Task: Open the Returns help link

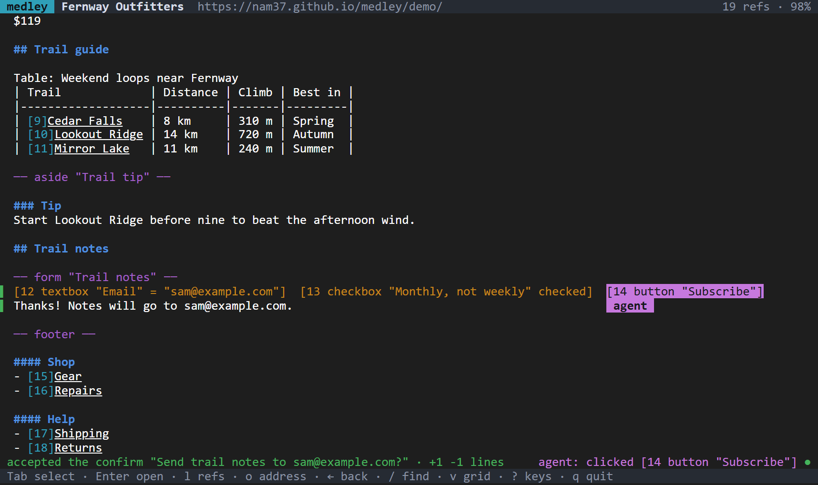Action: tap(78, 448)
